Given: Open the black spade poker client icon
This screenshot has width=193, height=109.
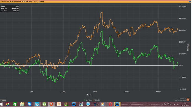Looking at the screenshot, I should click(x=74, y=104).
